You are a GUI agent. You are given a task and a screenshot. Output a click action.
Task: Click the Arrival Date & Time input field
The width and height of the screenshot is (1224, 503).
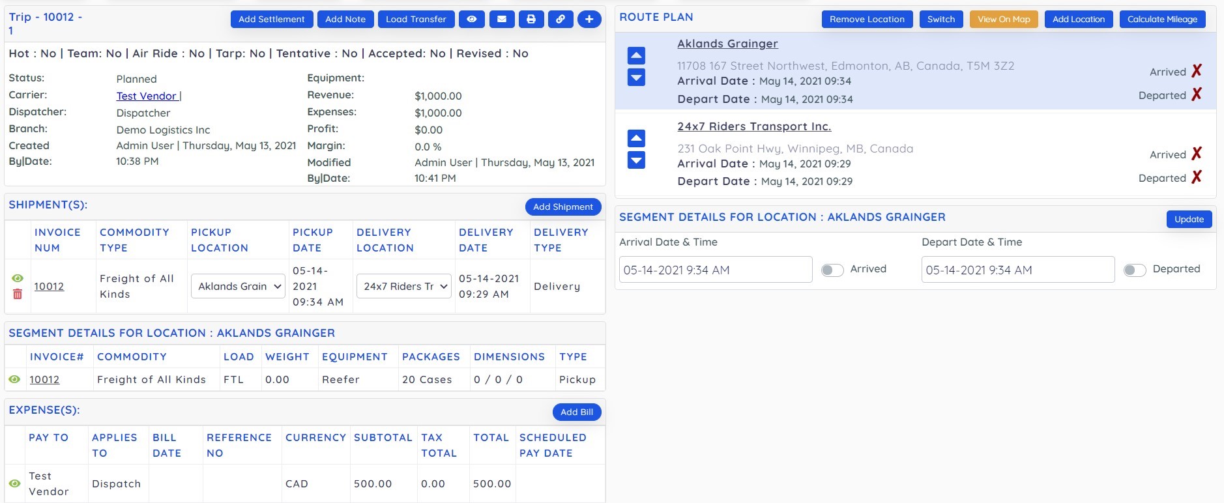point(715,270)
